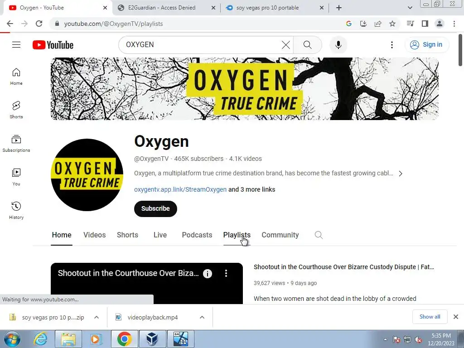Image resolution: width=464 pixels, height=348 pixels.
Task: Switch to the Videos tab
Action: (94, 235)
